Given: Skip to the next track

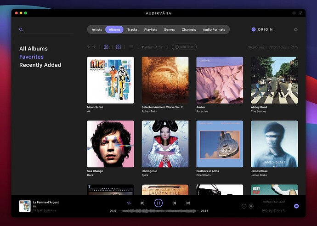Looking at the screenshot, I should coord(174,203).
